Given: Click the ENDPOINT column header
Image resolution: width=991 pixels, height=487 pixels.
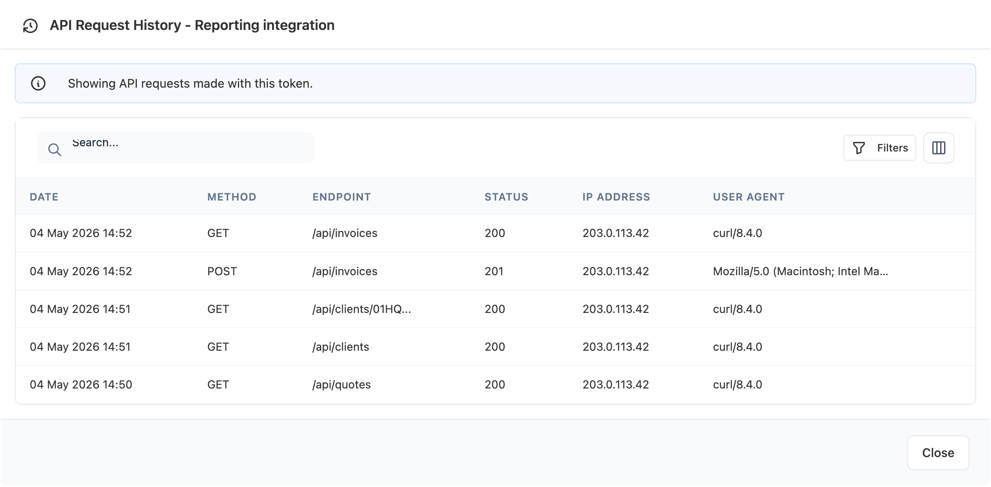Looking at the screenshot, I should pos(342,197).
